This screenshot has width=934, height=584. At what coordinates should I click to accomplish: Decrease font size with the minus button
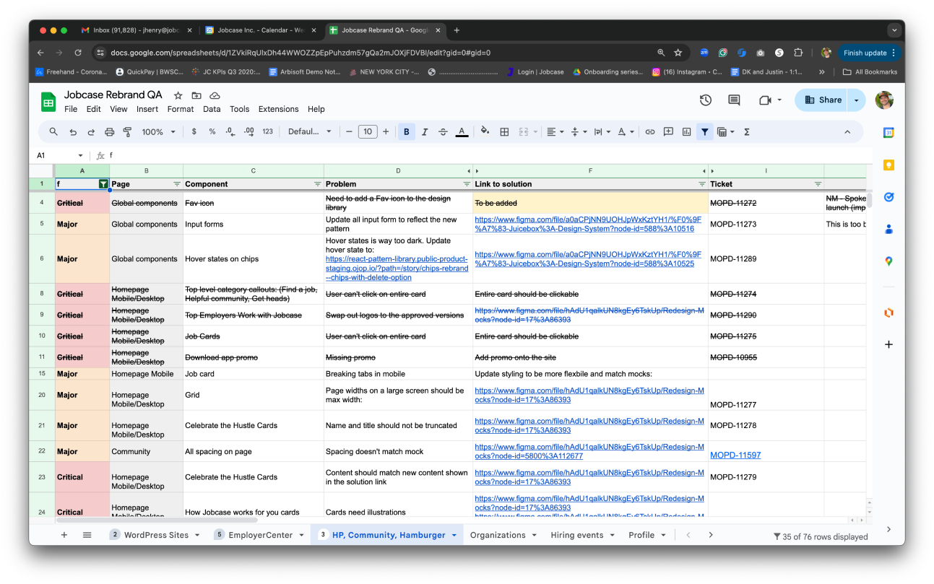coord(349,132)
